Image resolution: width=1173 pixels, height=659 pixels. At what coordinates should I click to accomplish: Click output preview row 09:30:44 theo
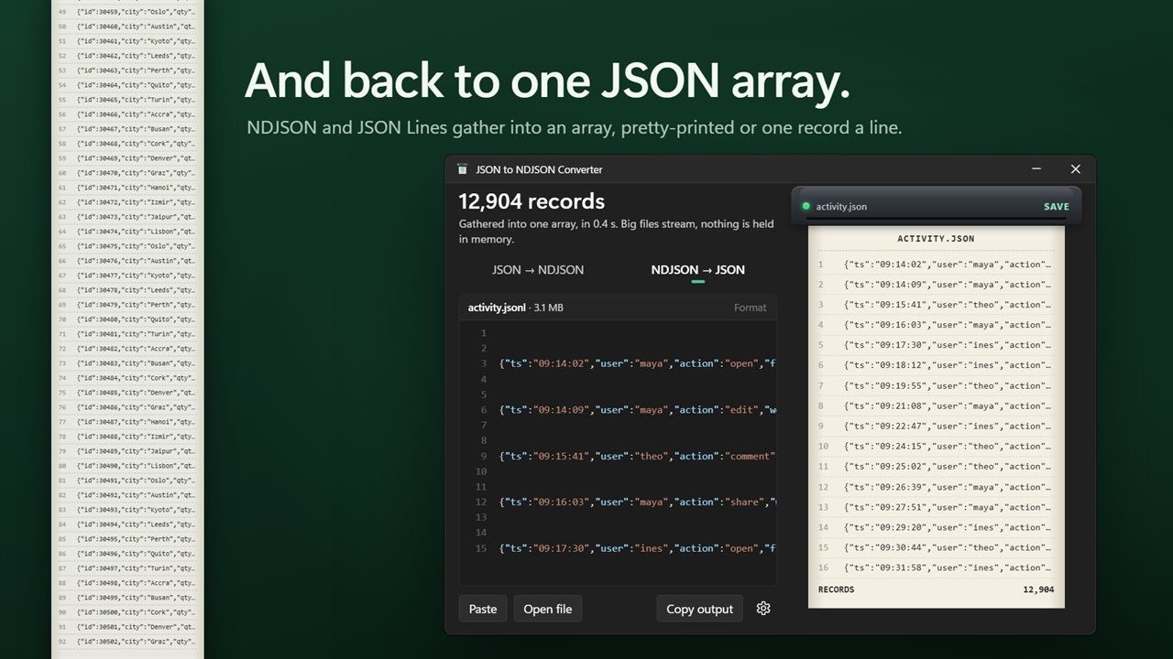point(936,547)
